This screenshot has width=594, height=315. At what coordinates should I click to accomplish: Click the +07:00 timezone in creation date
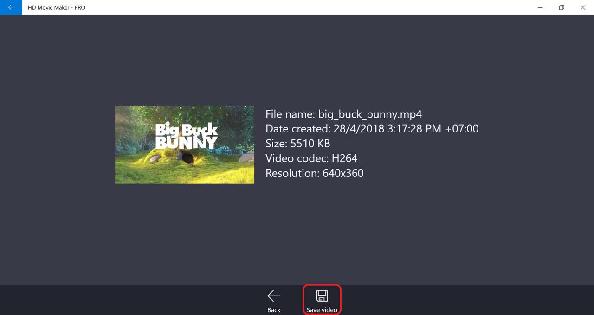(461, 129)
